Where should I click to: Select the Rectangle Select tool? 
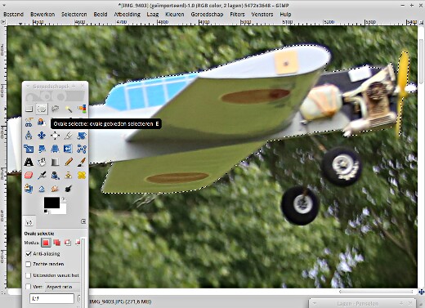(29, 109)
